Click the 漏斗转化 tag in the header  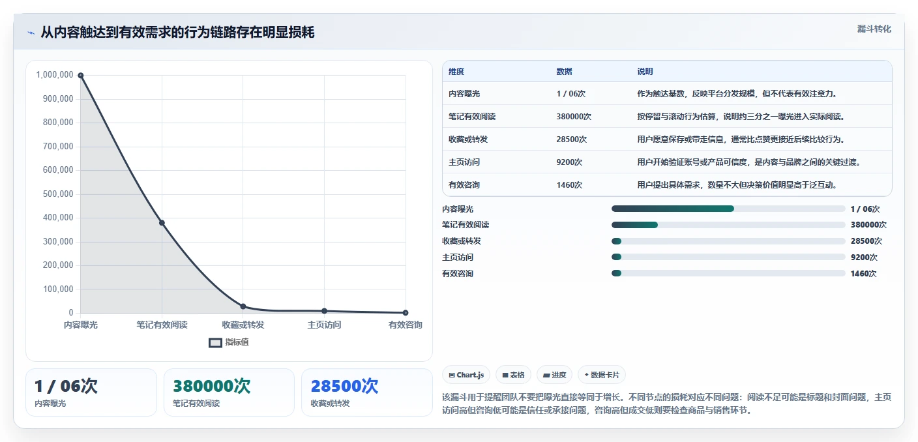874,29
